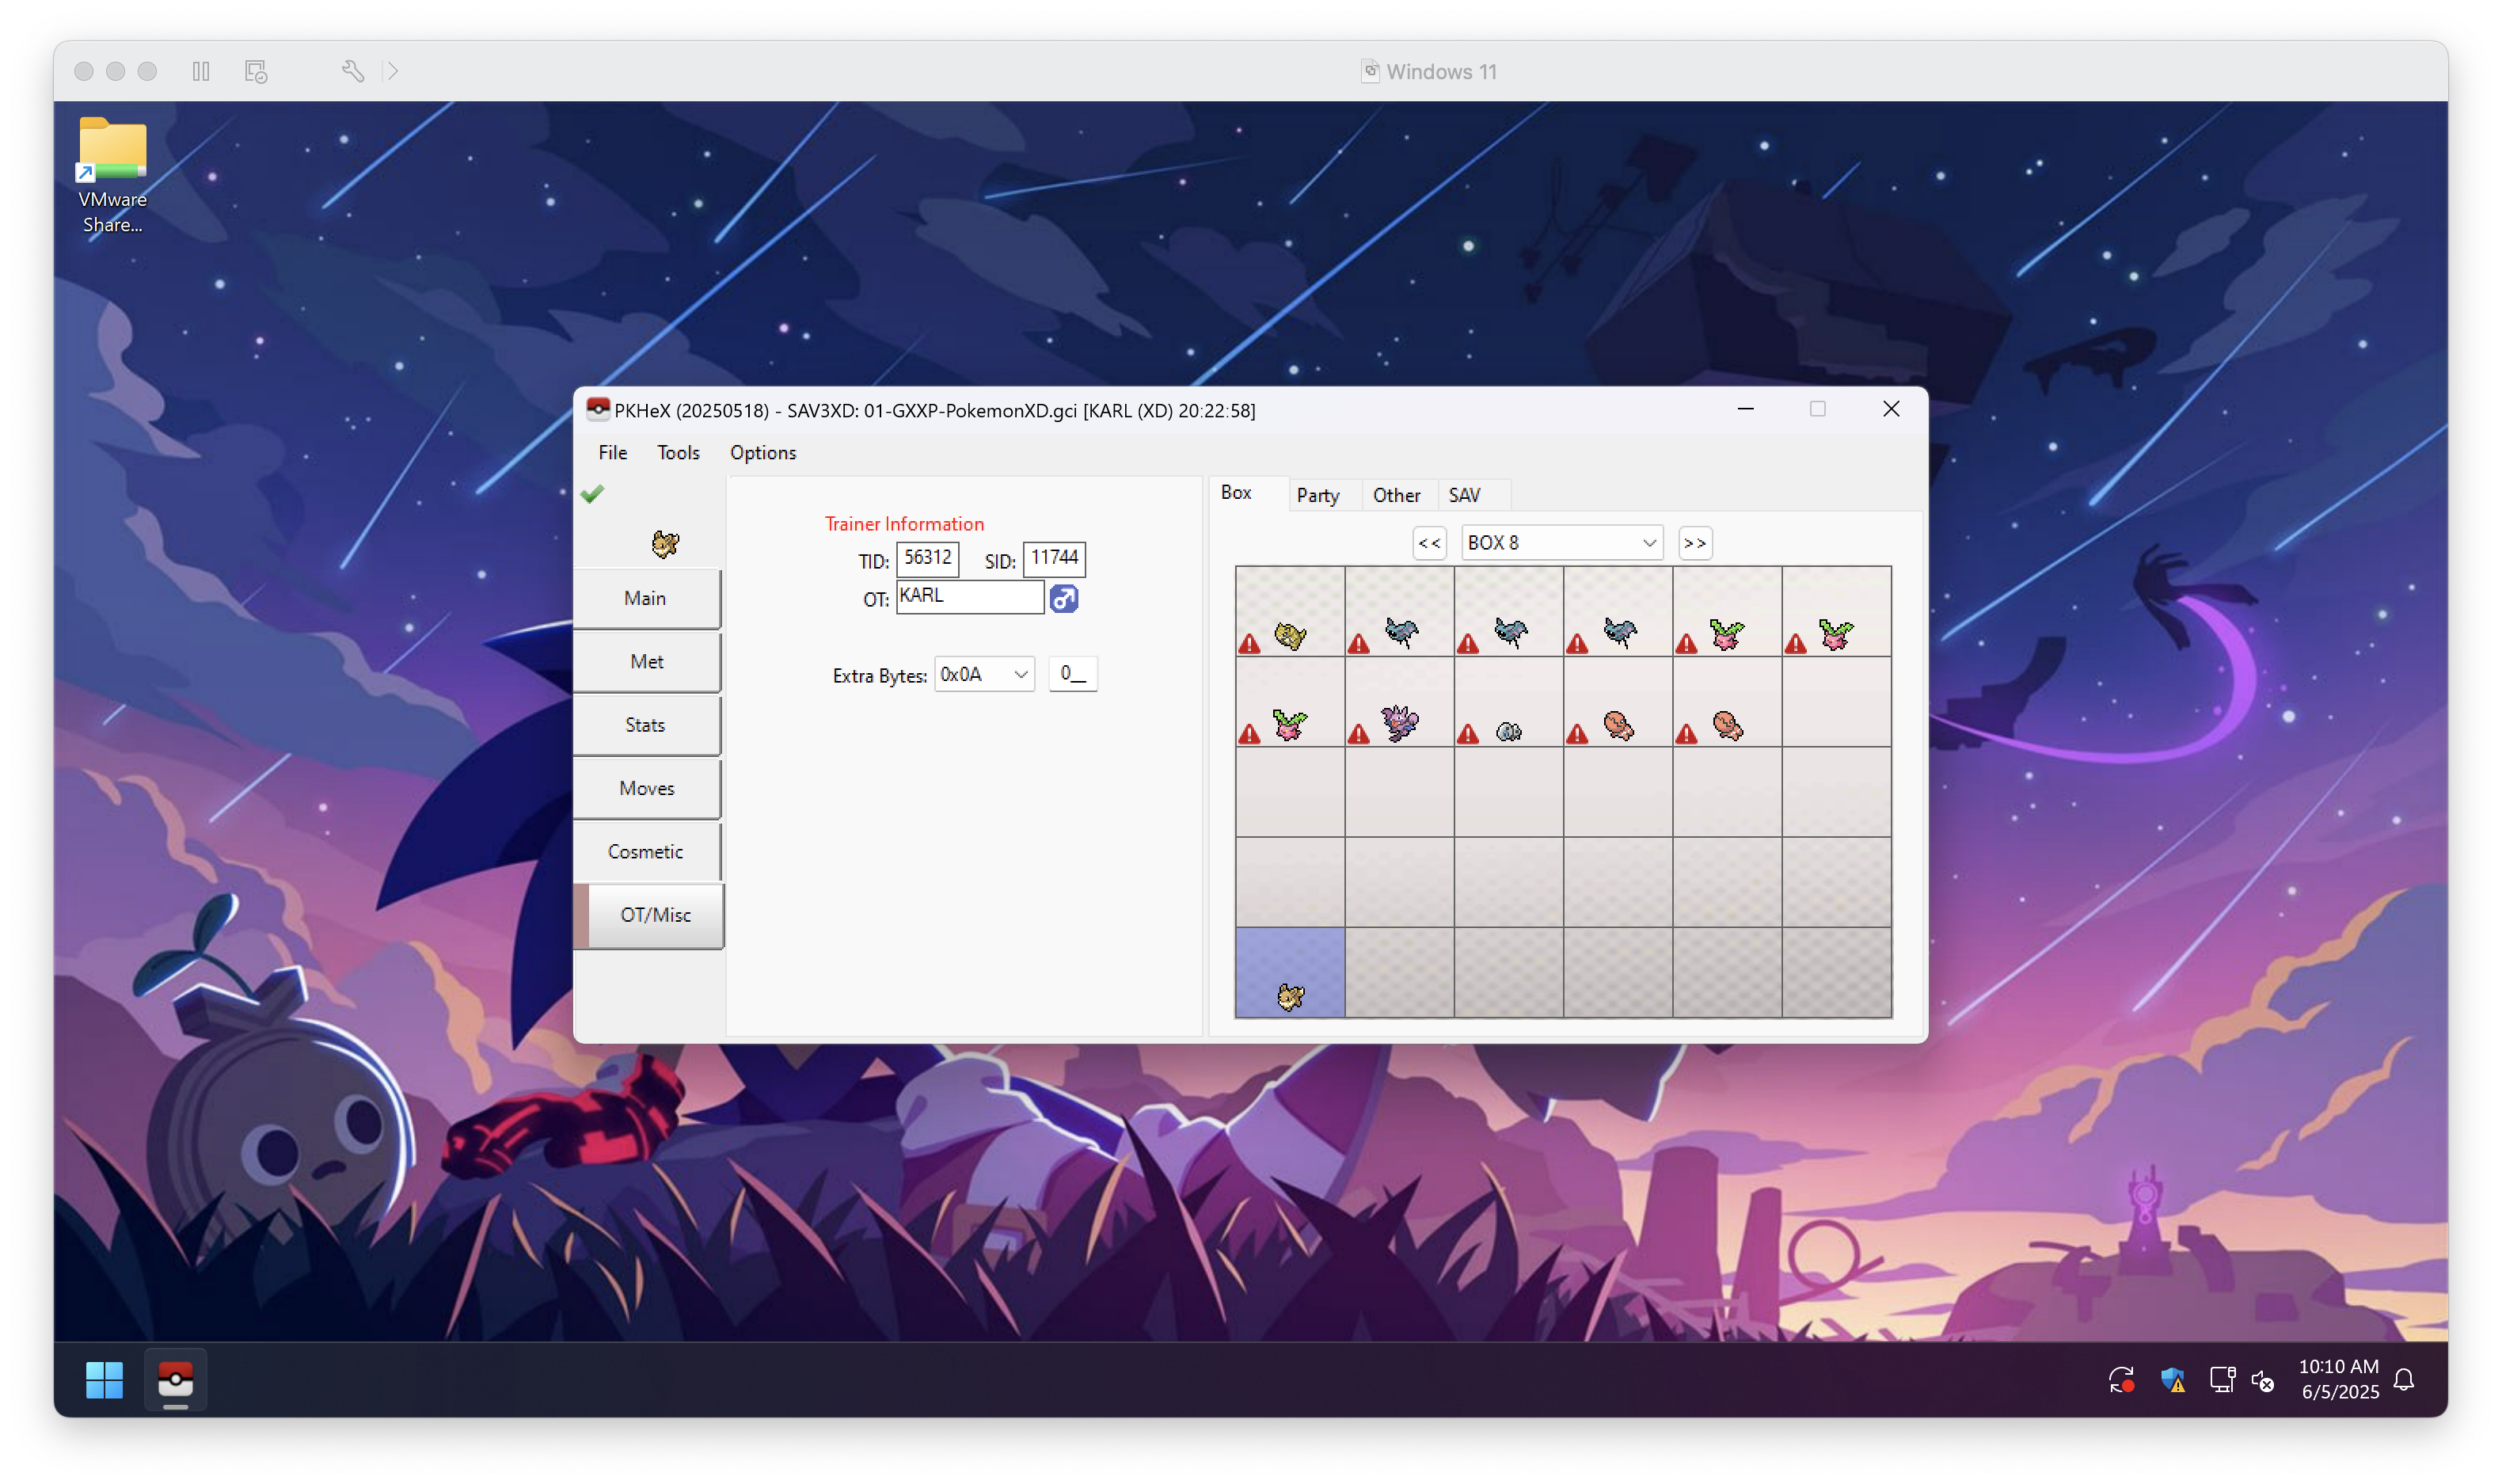Go to previous box with << button

click(1429, 543)
